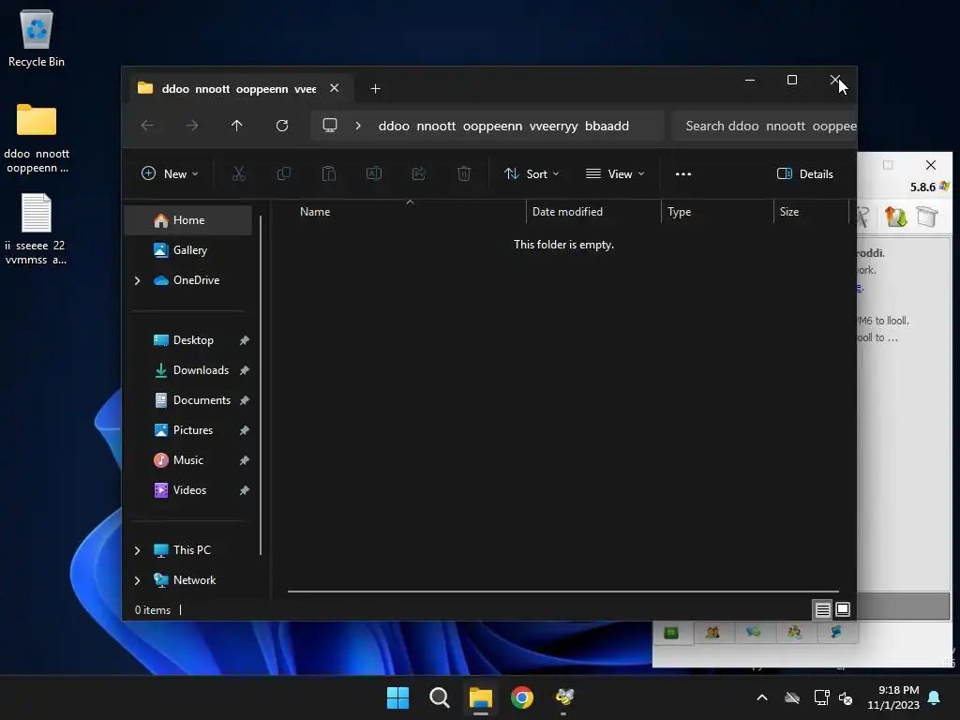This screenshot has height=720, width=960.
Task: Click the Share icon in toolbar
Action: [419, 173]
